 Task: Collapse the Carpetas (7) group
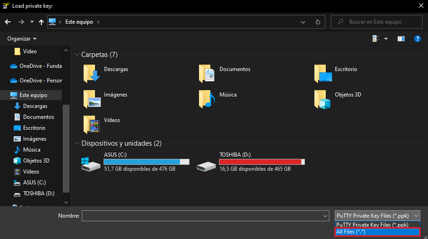coord(77,55)
